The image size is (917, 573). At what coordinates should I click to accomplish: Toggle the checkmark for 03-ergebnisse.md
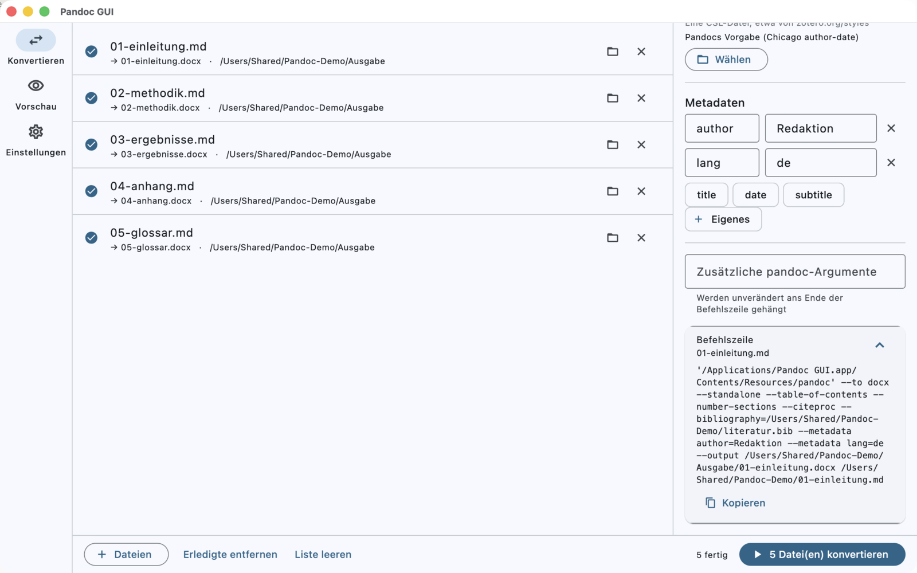(91, 144)
